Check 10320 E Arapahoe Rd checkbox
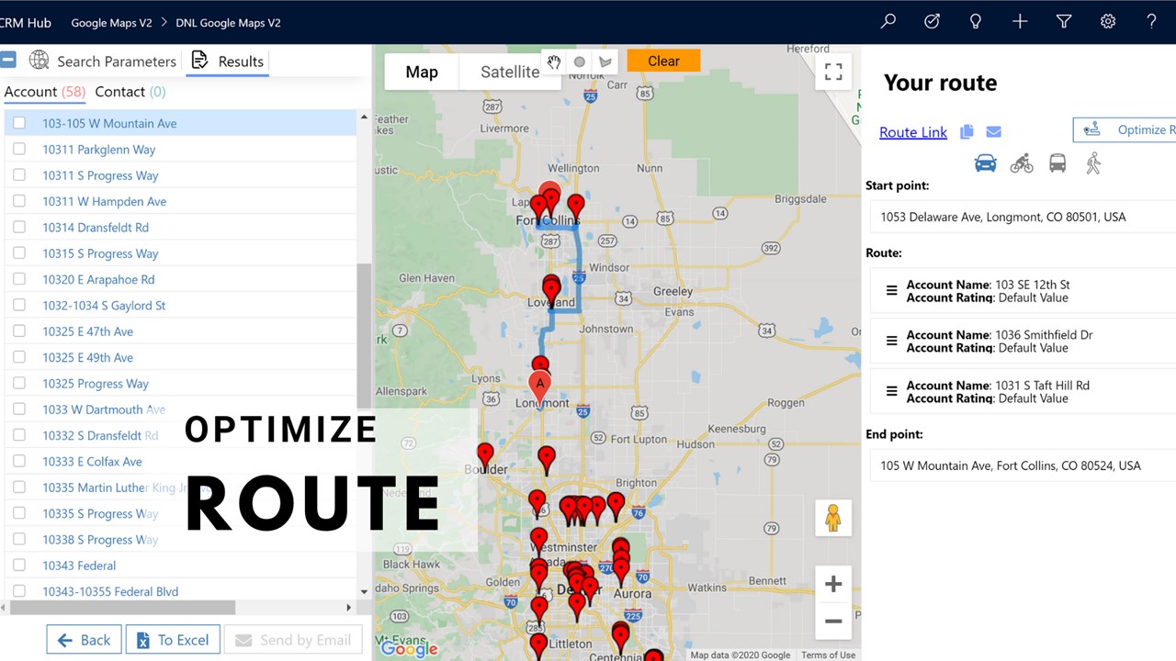The width and height of the screenshot is (1176, 661). point(19,279)
